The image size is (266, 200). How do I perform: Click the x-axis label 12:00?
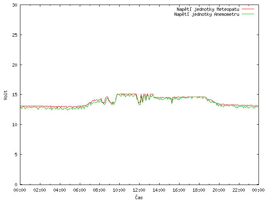139,190
